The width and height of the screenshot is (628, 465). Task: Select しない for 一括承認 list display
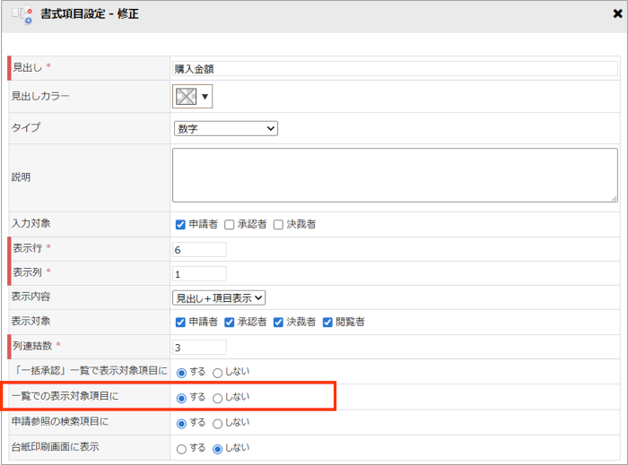pos(218,372)
